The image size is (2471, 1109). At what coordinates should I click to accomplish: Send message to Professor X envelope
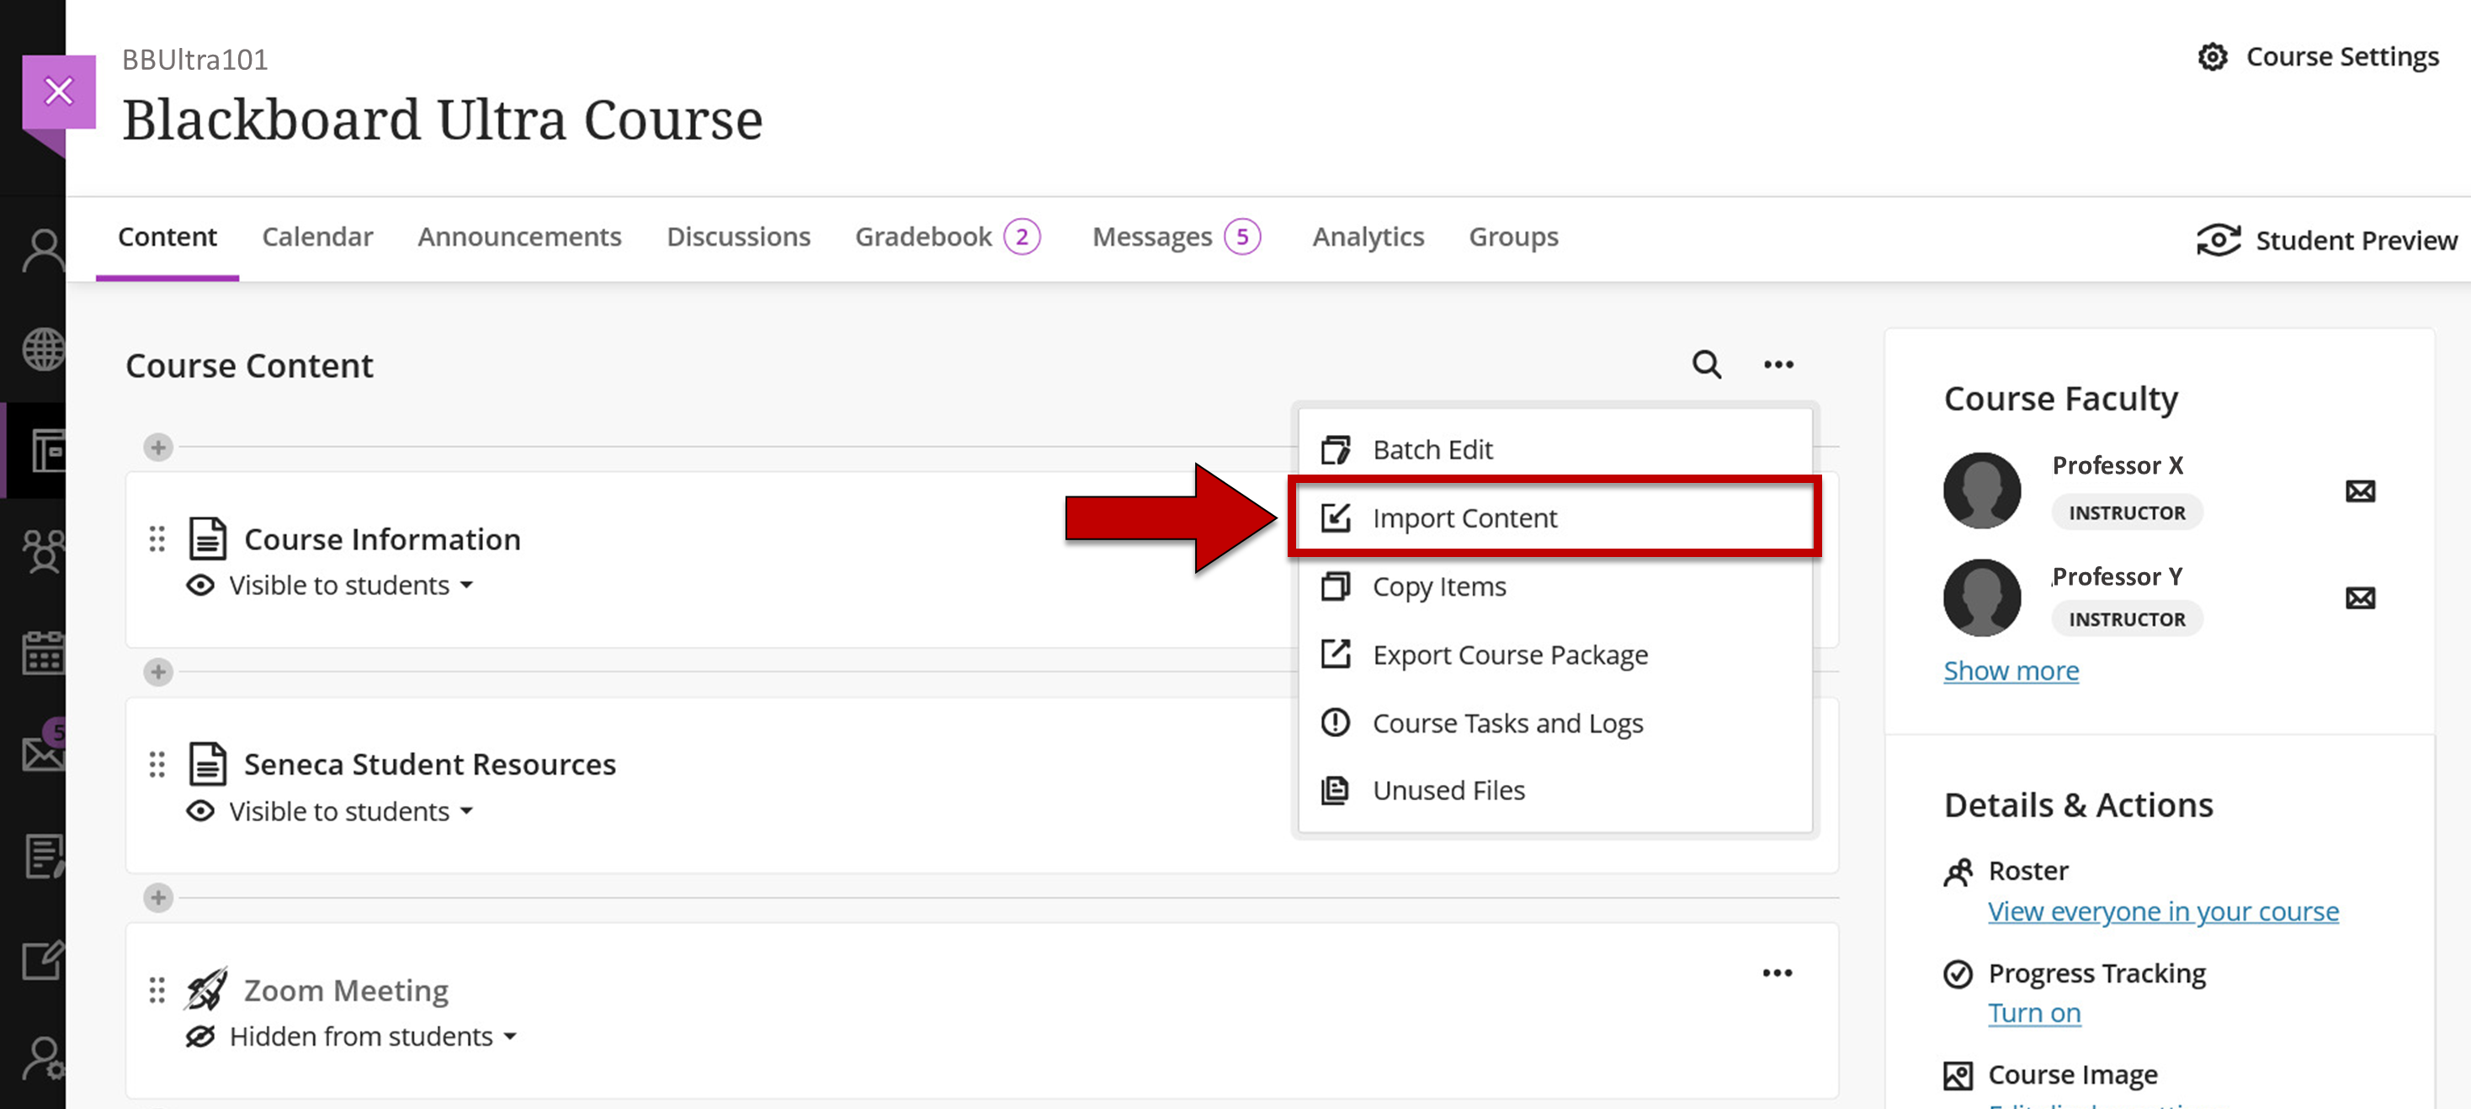pos(2360,491)
